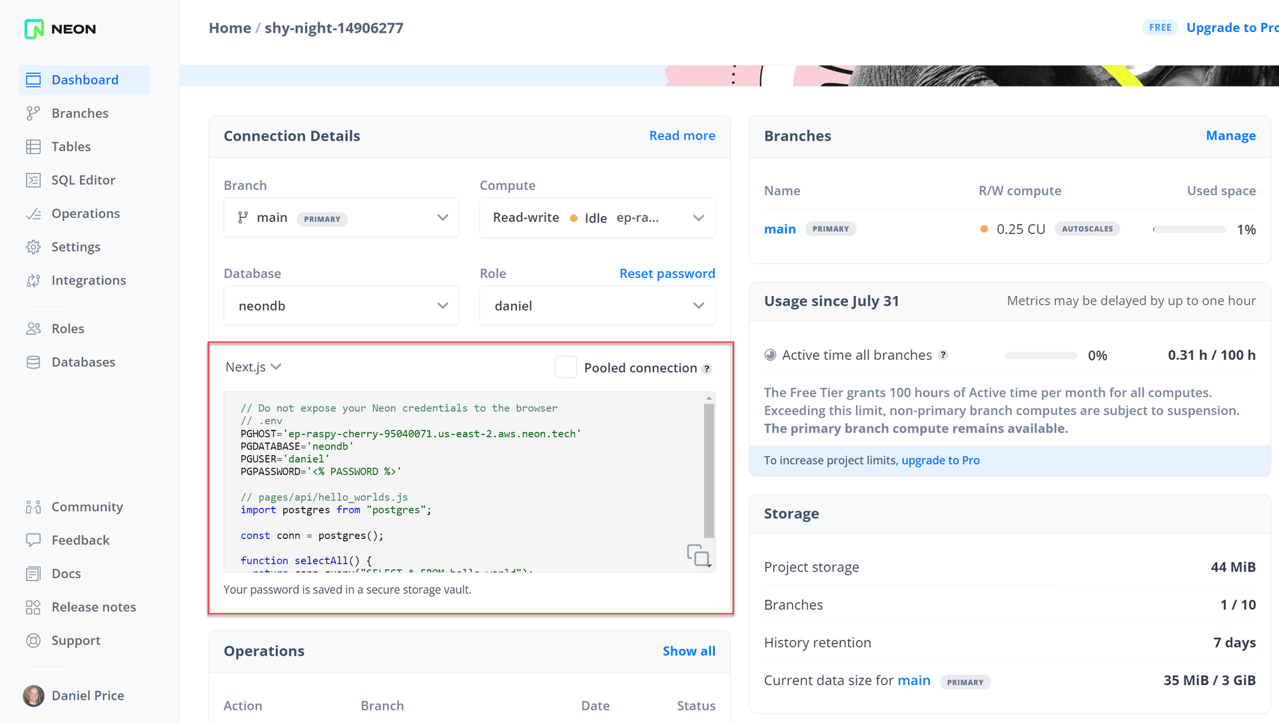Click the Databases cylinder icon
Screen dimensions: 1279x723
click(33, 362)
